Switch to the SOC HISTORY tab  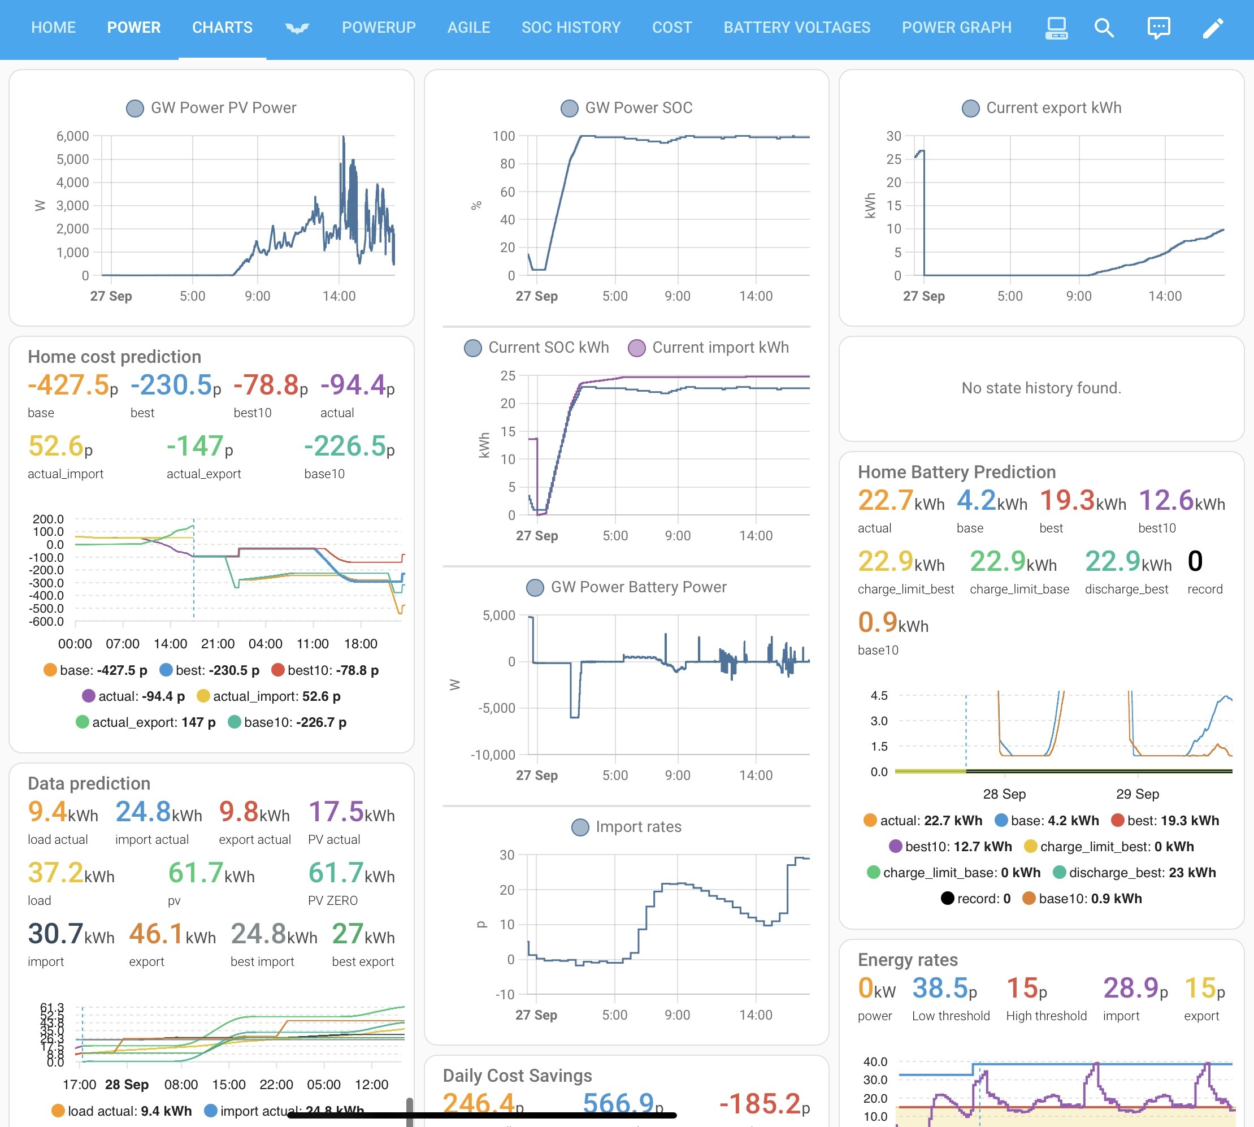571,28
